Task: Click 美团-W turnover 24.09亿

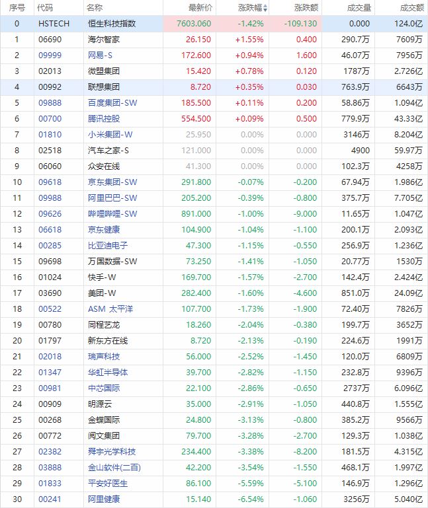Action: click(409, 293)
